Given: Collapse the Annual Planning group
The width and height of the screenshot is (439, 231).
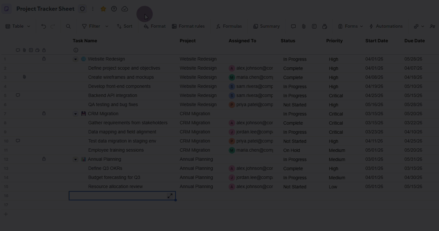Looking at the screenshot, I should click(76, 159).
